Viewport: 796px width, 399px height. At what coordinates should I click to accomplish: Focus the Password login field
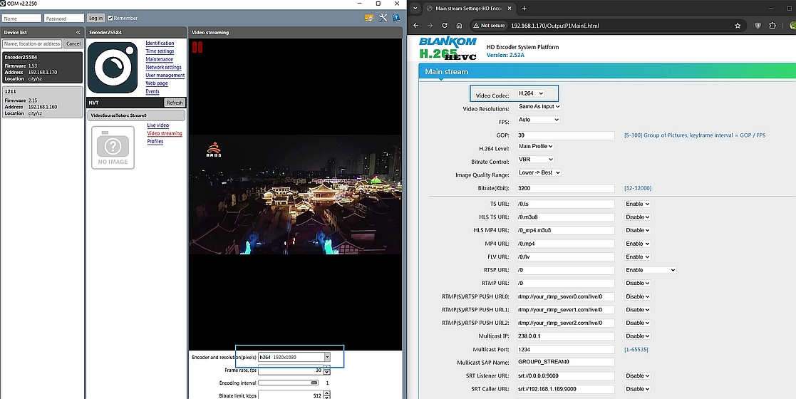[x=64, y=18]
